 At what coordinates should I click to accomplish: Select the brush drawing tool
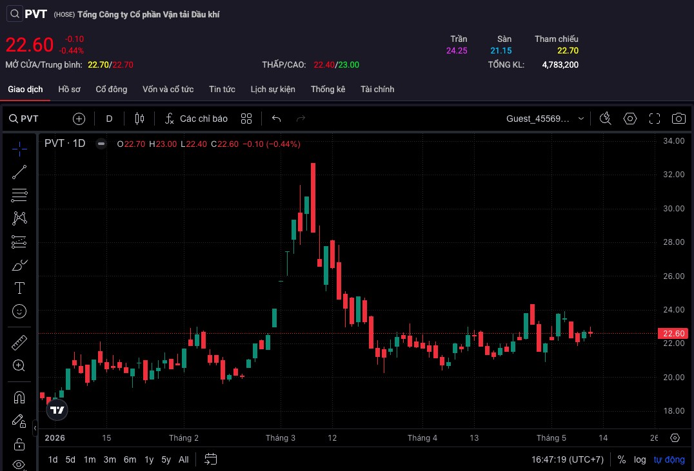pos(19,265)
